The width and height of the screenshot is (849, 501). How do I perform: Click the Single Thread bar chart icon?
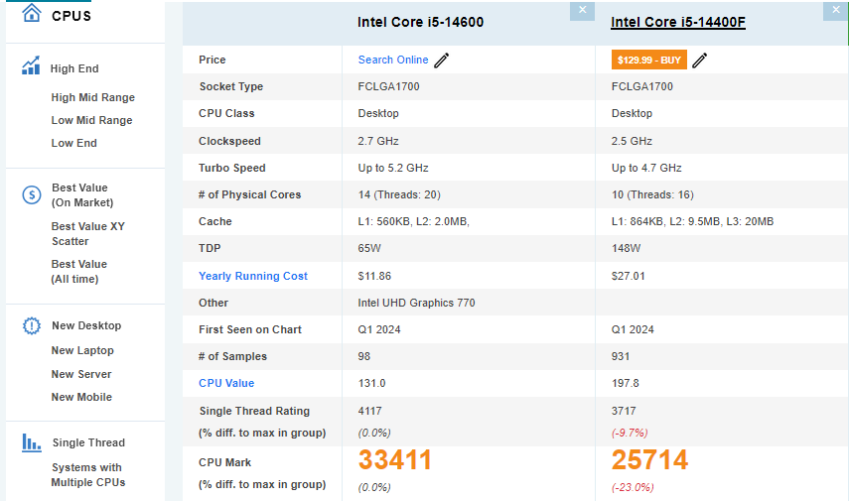click(32, 442)
